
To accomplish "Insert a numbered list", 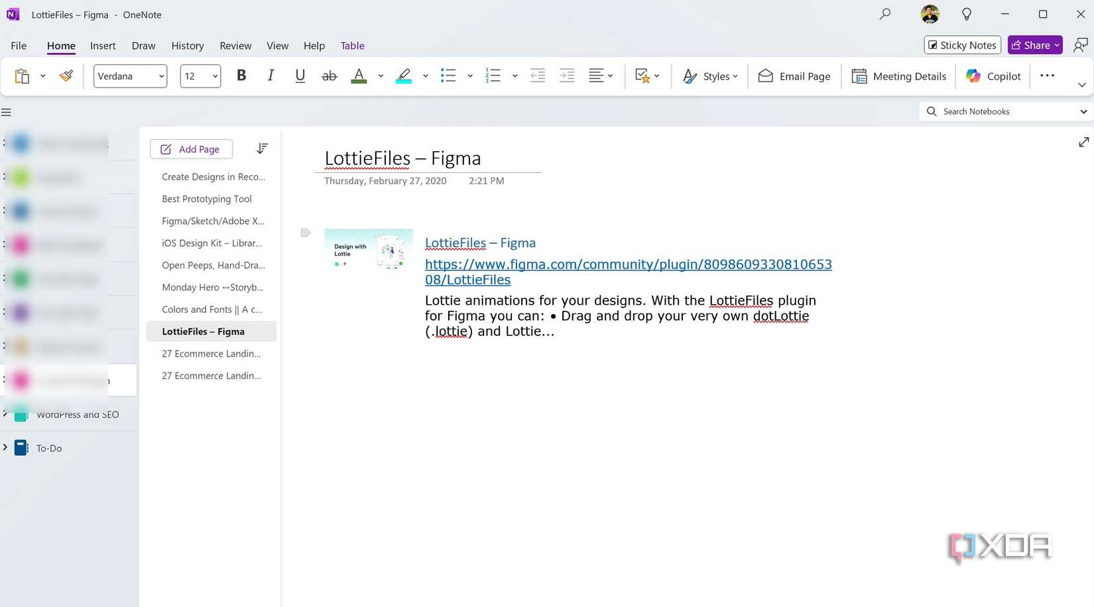I will coord(493,76).
